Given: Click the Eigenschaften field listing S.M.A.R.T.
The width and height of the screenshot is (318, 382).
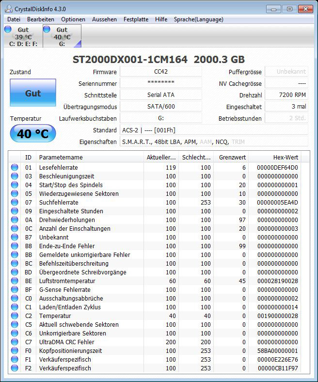Looking at the screenshot, I should click(x=214, y=142).
